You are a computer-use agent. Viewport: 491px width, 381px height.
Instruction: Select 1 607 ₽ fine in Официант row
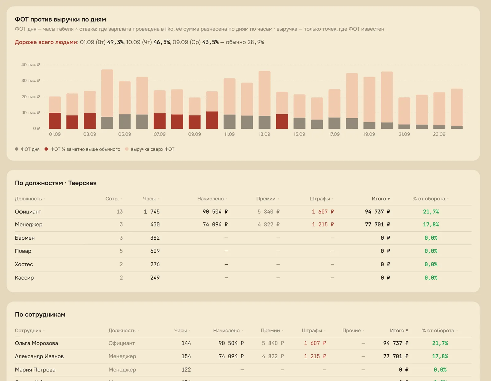323,212
